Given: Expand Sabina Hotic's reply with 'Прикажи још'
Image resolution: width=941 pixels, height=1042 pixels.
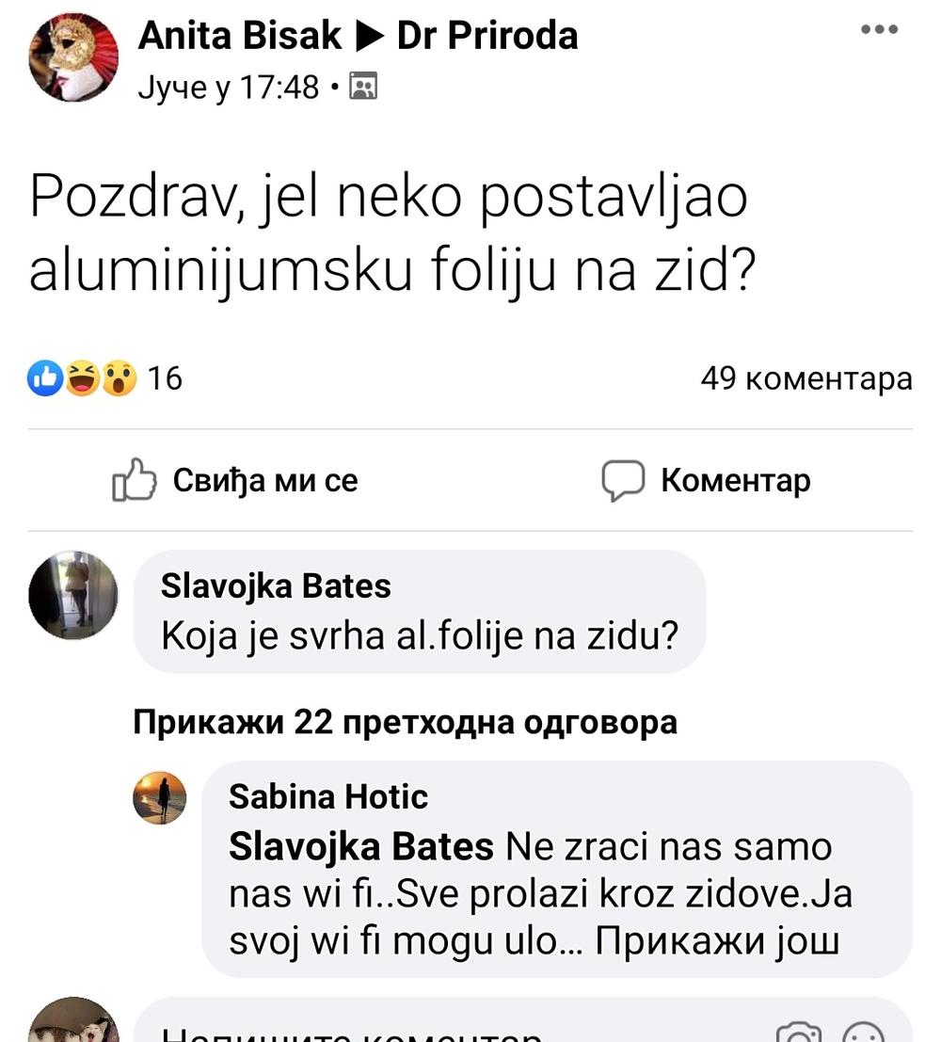Looking at the screenshot, I should [x=717, y=942].
